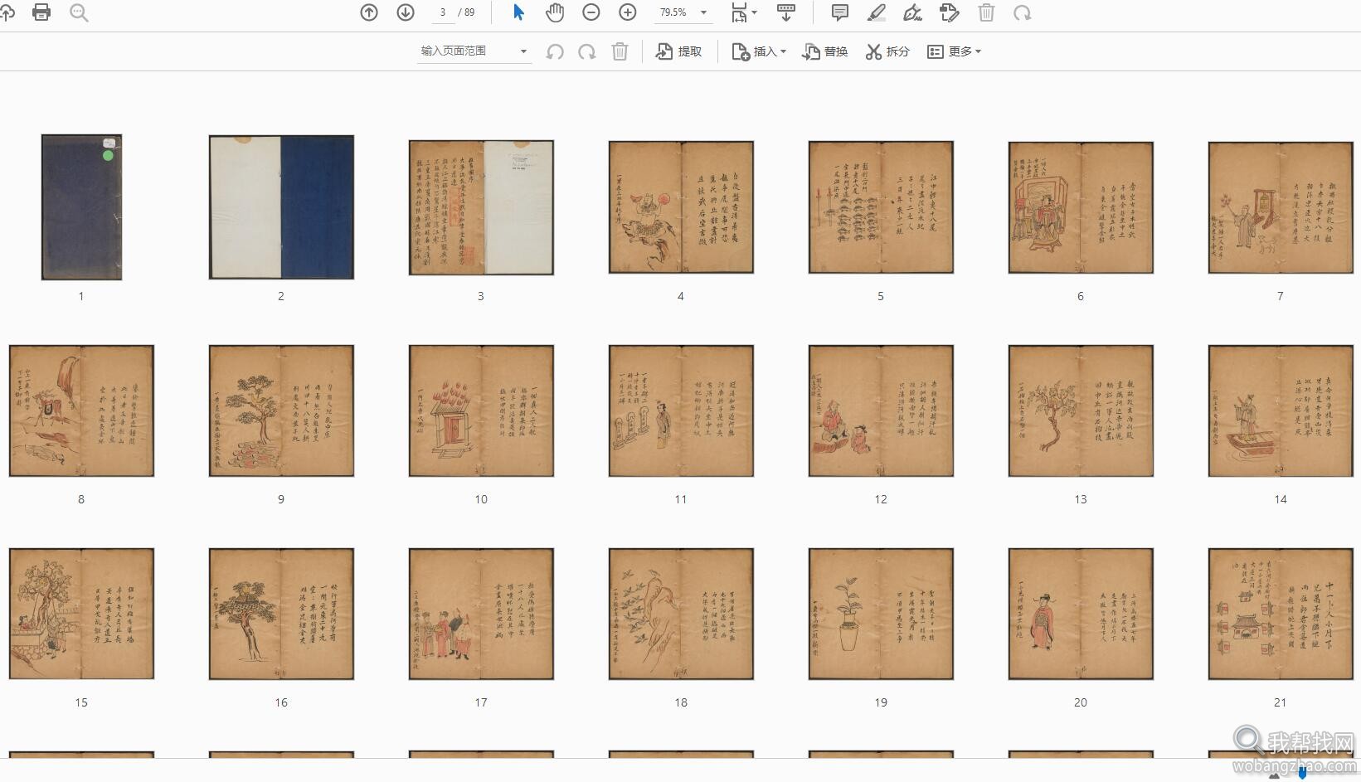Screen dimensions: 1361x782
Task: Click the 提取 extract button
Action: [679, 51]
